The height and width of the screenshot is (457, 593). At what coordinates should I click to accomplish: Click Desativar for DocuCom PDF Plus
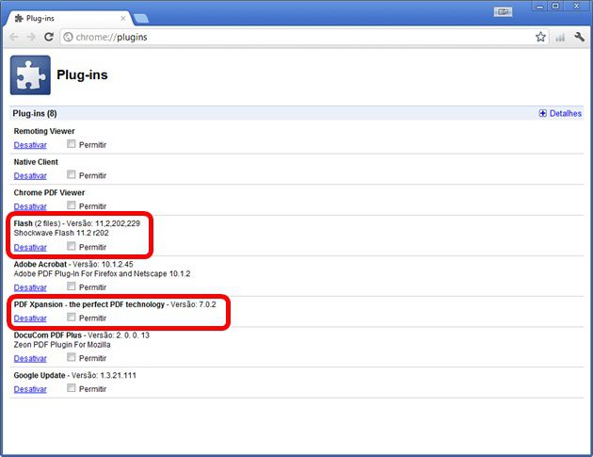[30, 358]
